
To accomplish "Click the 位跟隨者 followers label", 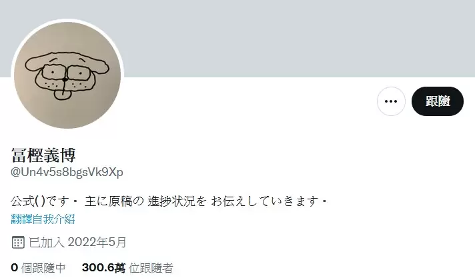I will pyautogui.click(x=151, y=268).
